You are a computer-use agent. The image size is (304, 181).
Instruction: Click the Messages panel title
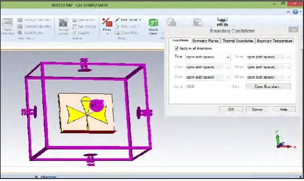pos(48,177)
